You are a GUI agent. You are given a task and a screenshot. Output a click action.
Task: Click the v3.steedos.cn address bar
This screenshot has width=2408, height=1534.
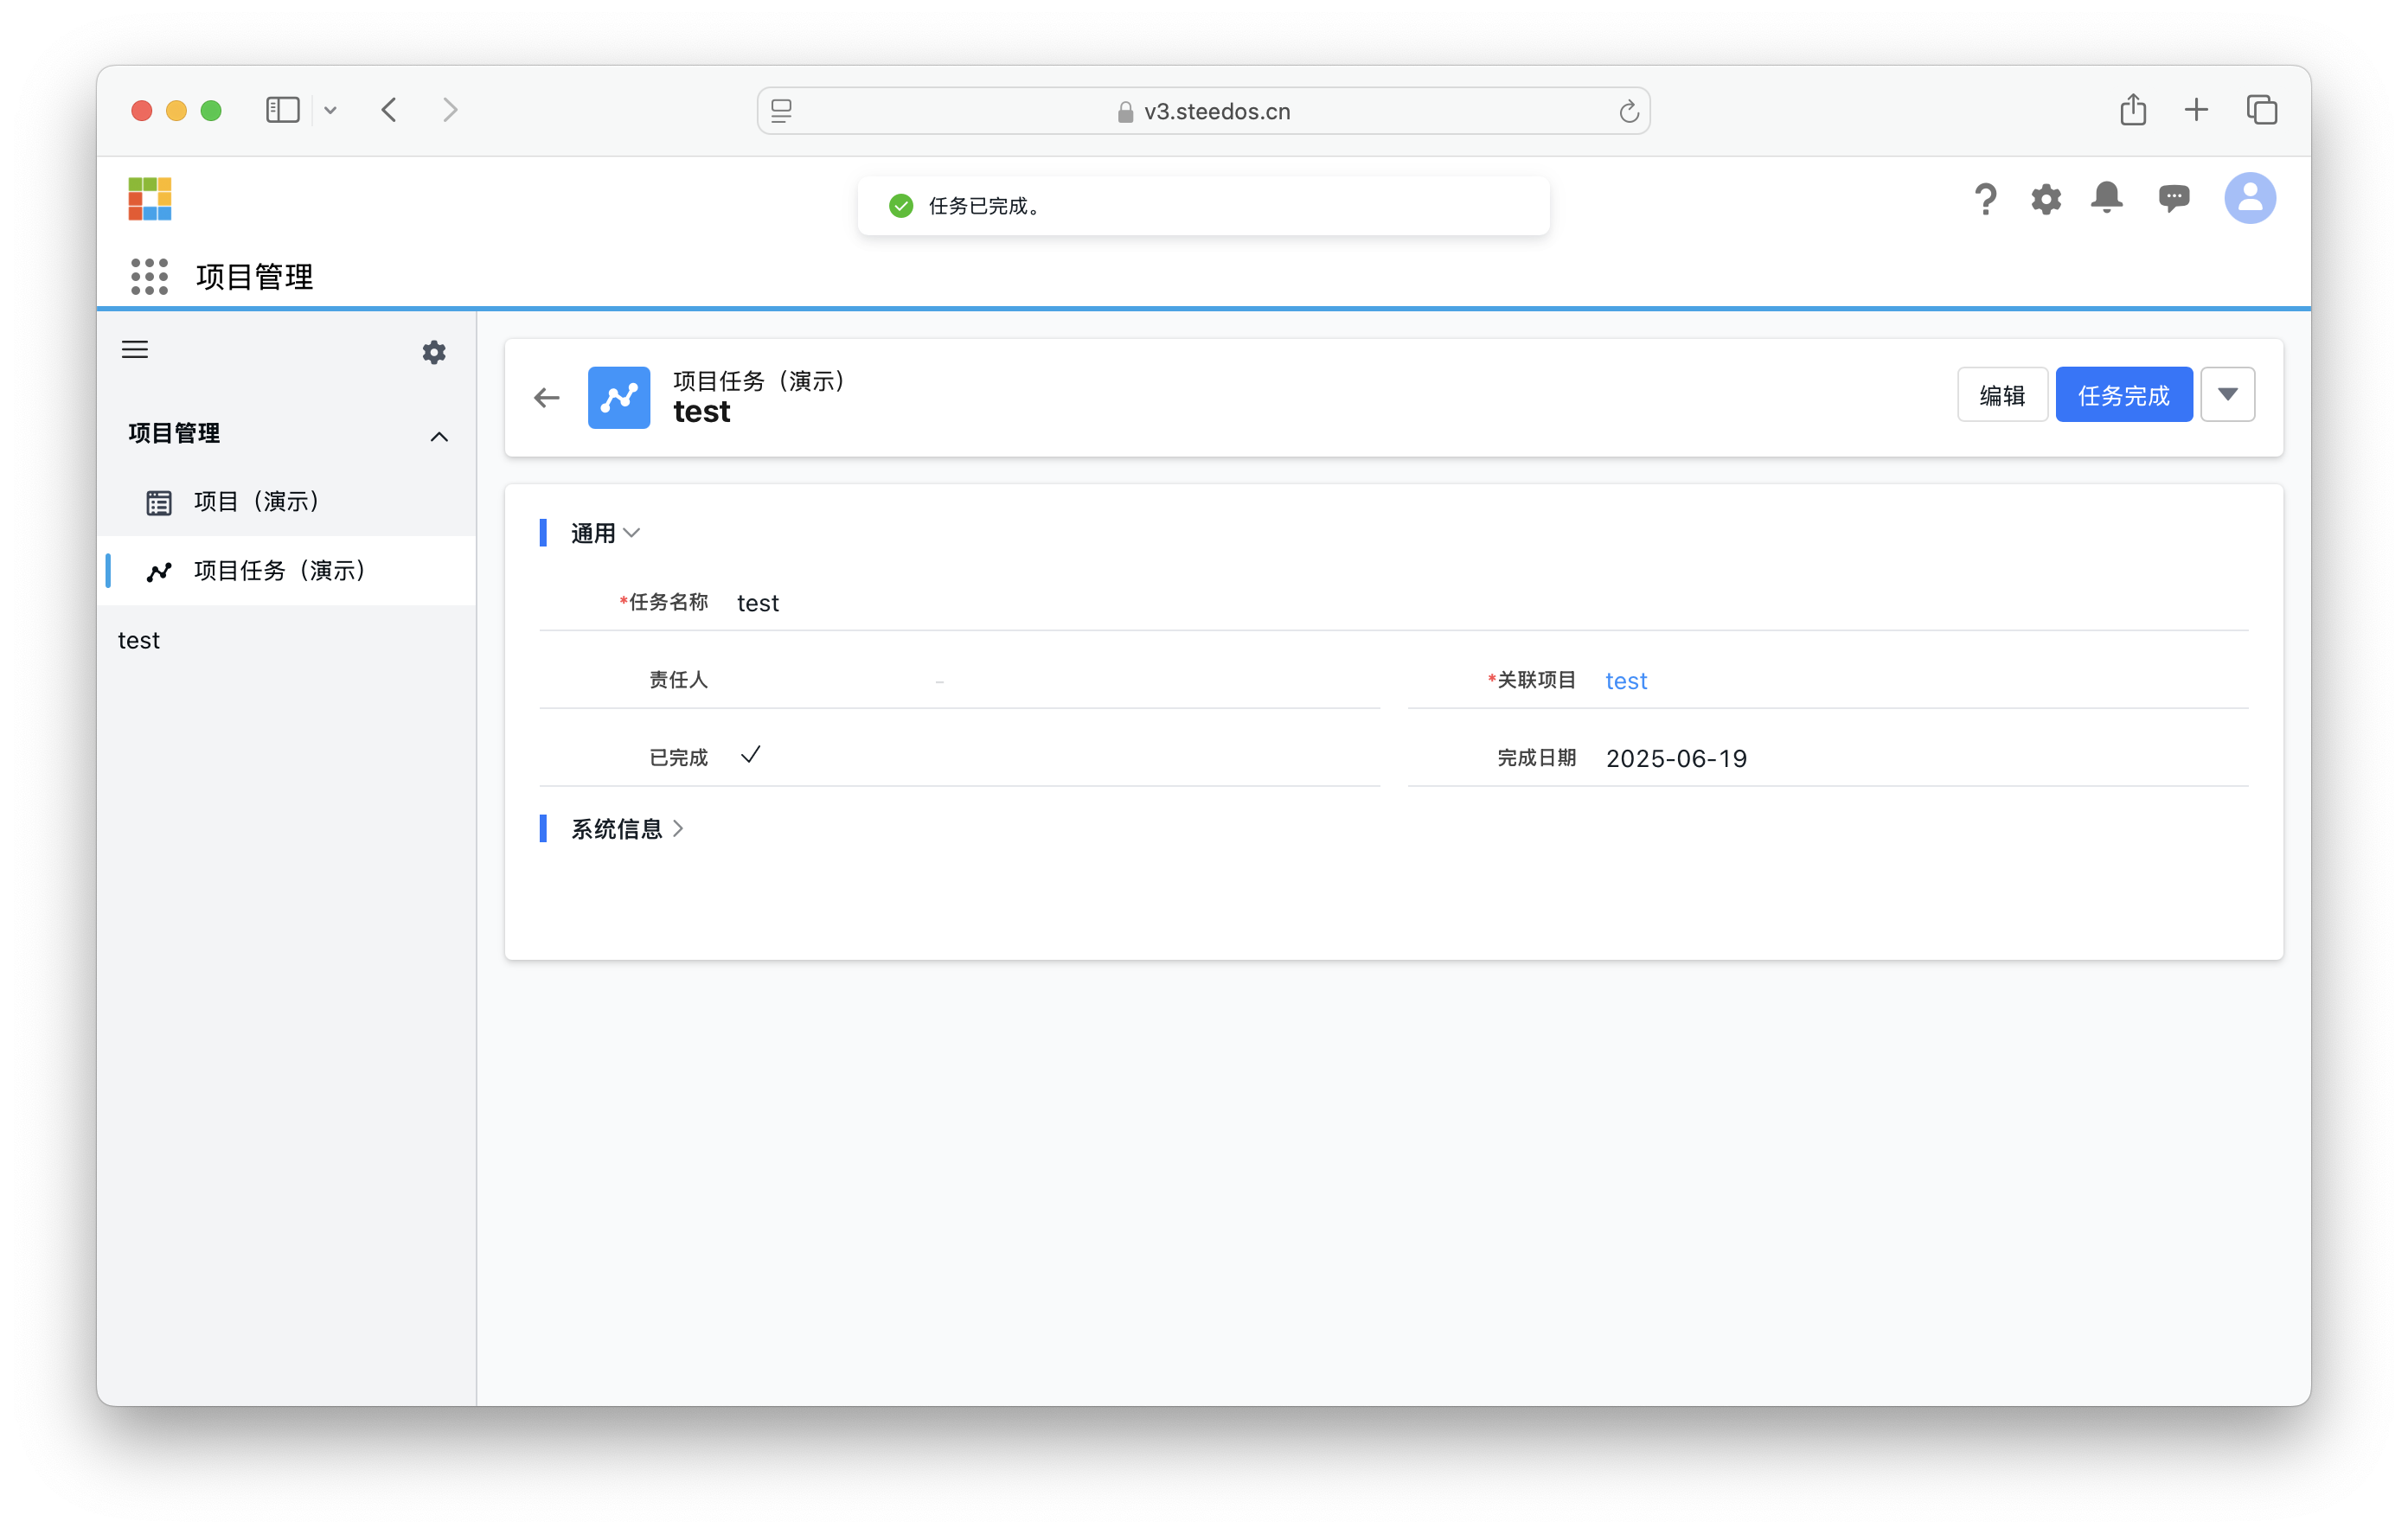(1203, 111)
